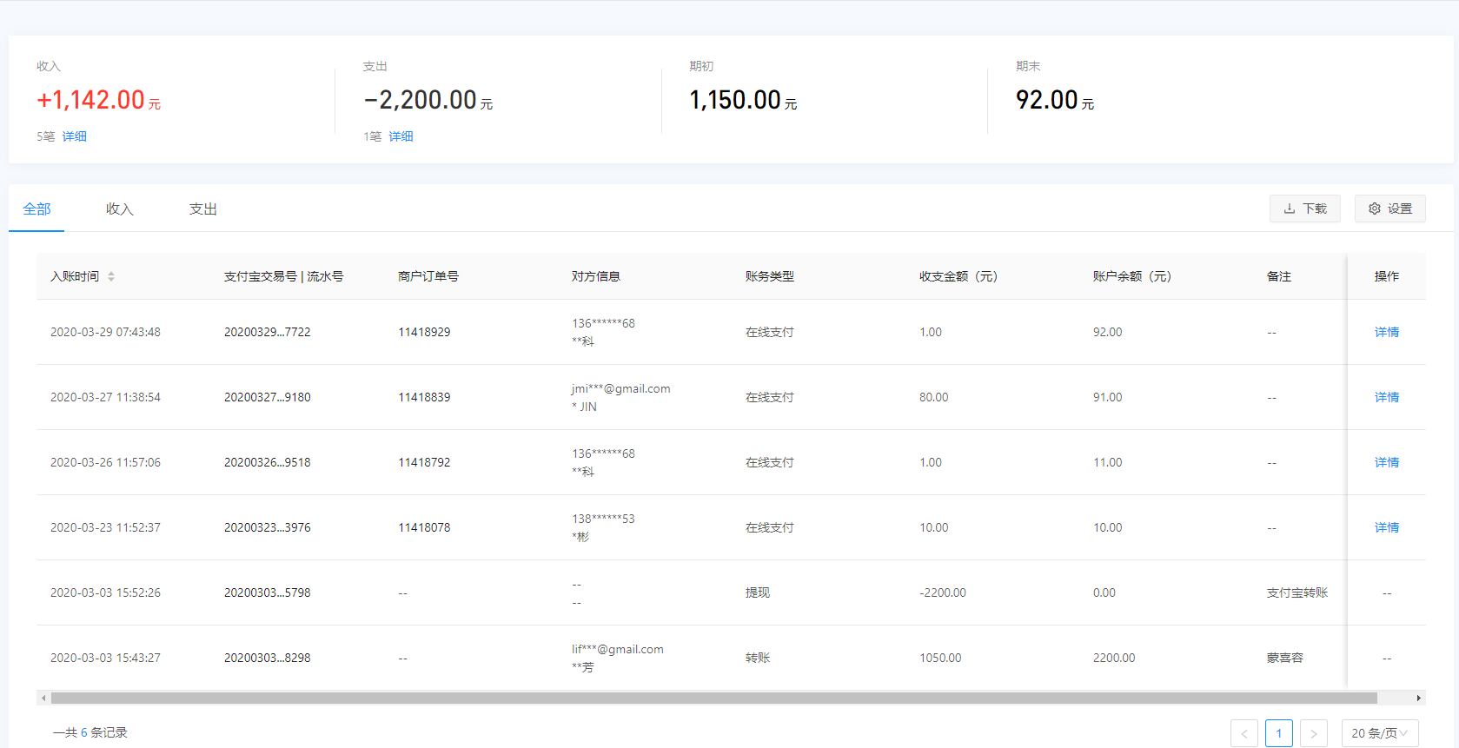1459x748 pixels.
Task: Click balance 91.00
Action: pos(1108,397)
